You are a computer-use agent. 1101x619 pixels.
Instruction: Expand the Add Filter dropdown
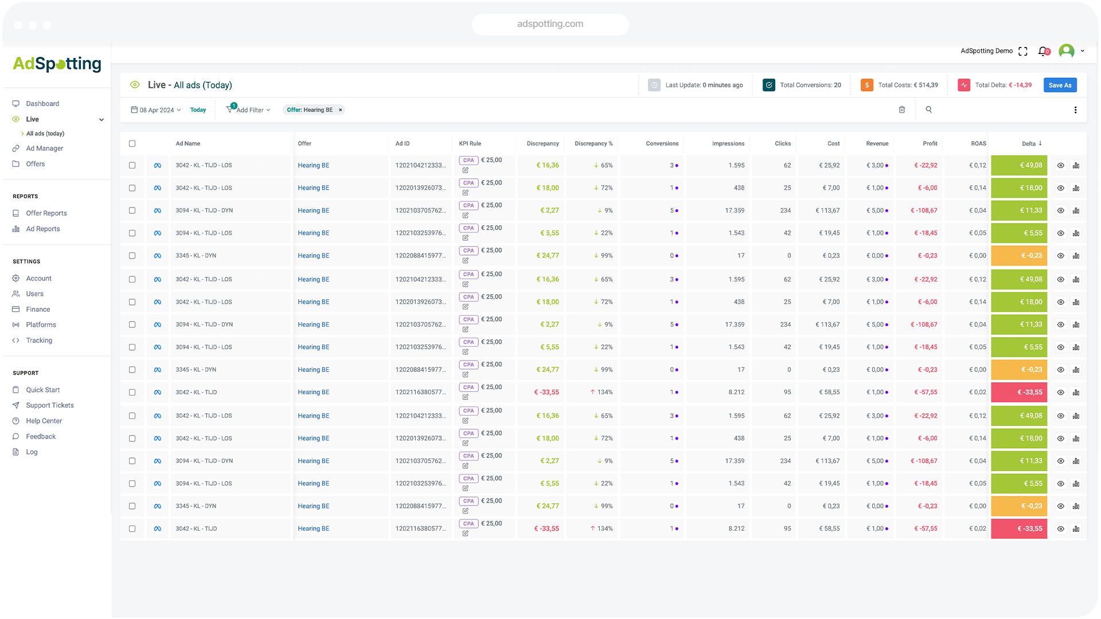pyautogui.click(x=249, y=110)
